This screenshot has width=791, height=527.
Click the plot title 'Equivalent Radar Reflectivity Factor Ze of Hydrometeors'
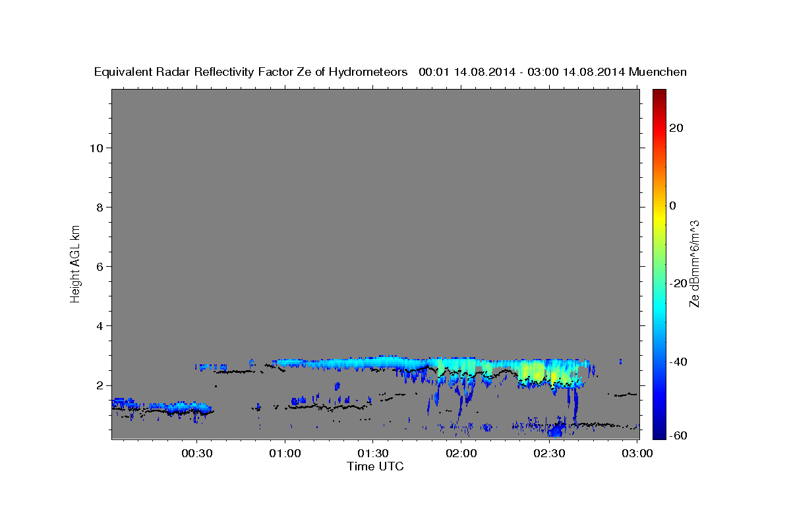250,72
